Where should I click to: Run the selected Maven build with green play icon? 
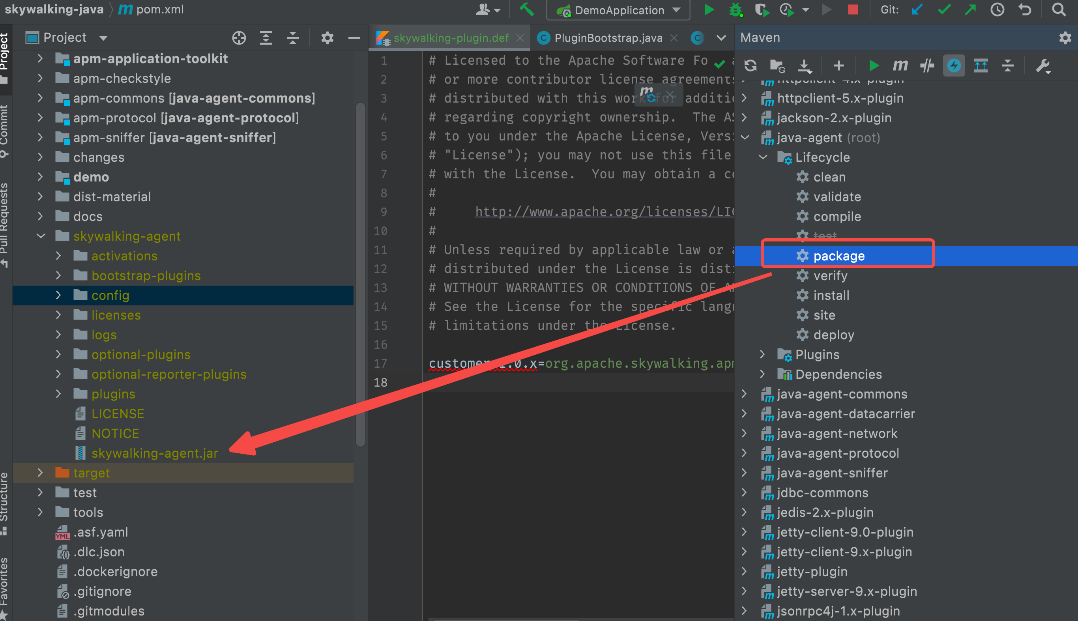(873, 65)
